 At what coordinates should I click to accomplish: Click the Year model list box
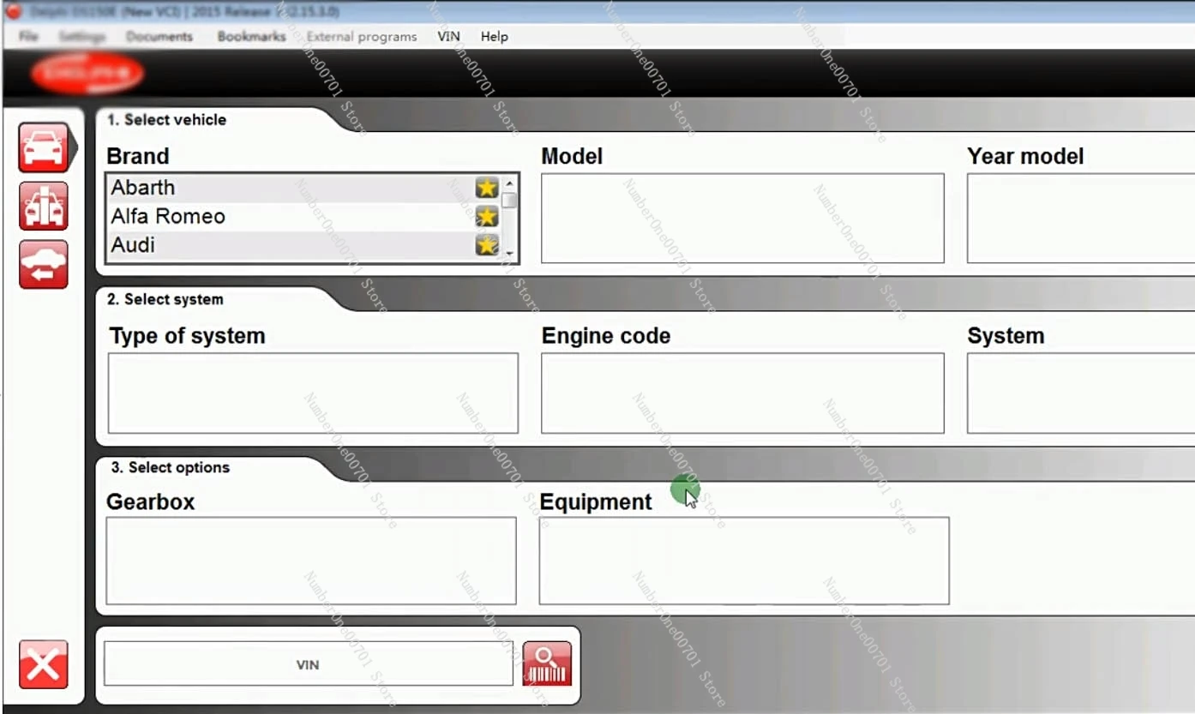(1080, 219)
